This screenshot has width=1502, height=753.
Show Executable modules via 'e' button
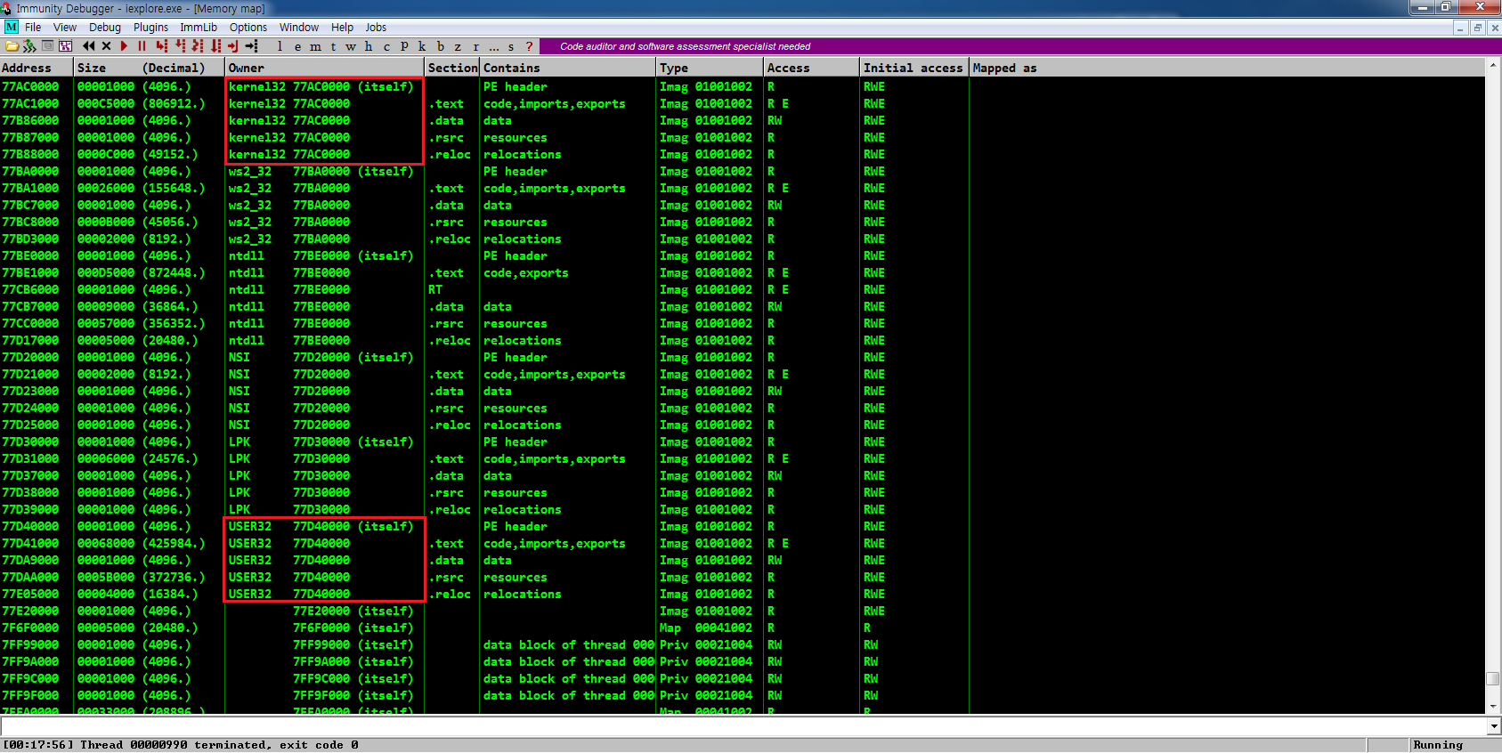[297, 46]
